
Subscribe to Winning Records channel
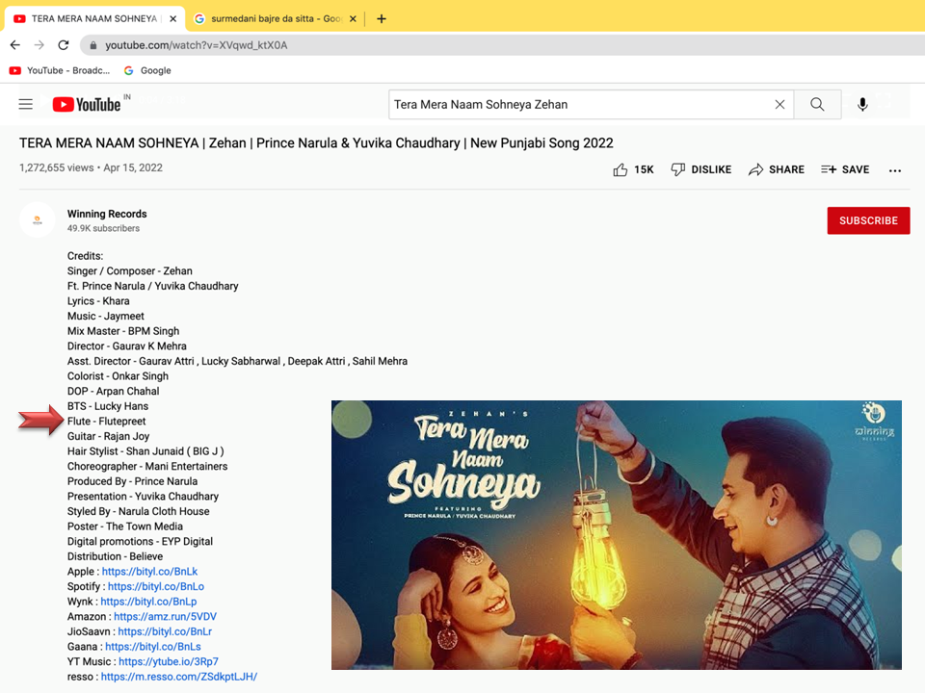click(868, 220)
